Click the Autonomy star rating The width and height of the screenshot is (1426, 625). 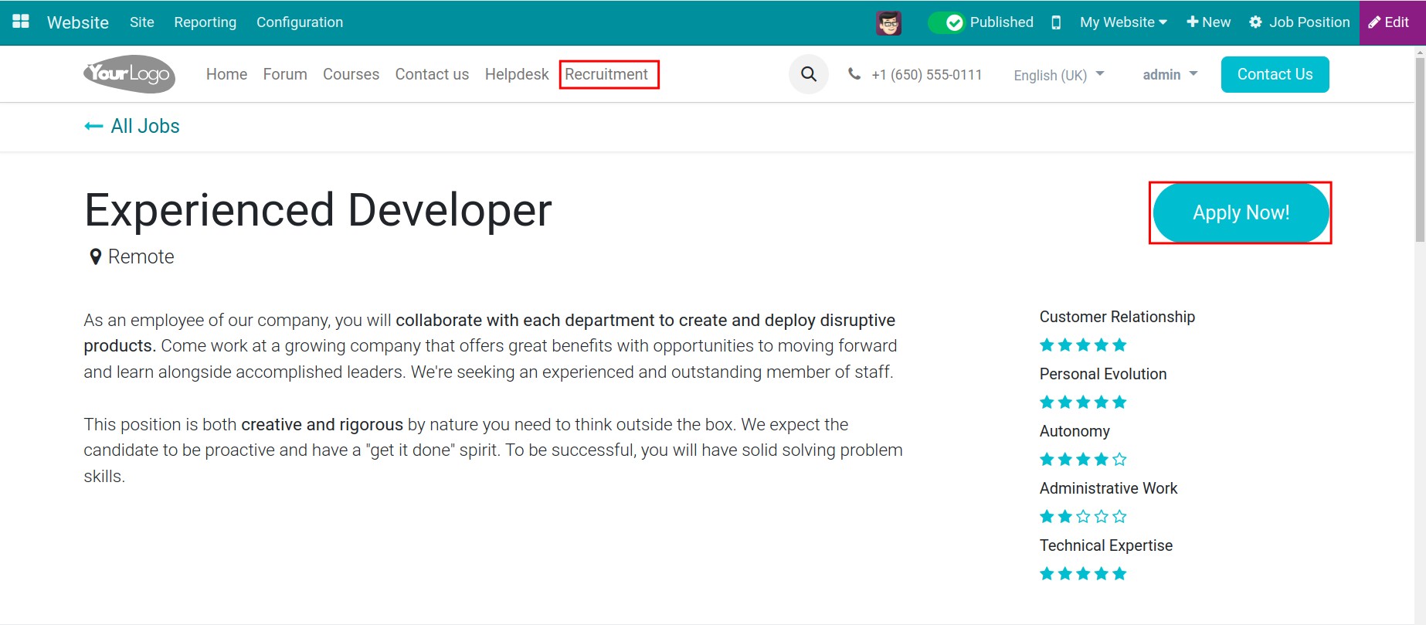click(1083, 459)
